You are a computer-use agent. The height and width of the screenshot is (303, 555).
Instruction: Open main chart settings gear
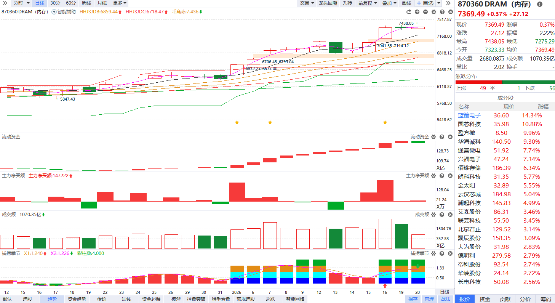click(433, 12)
